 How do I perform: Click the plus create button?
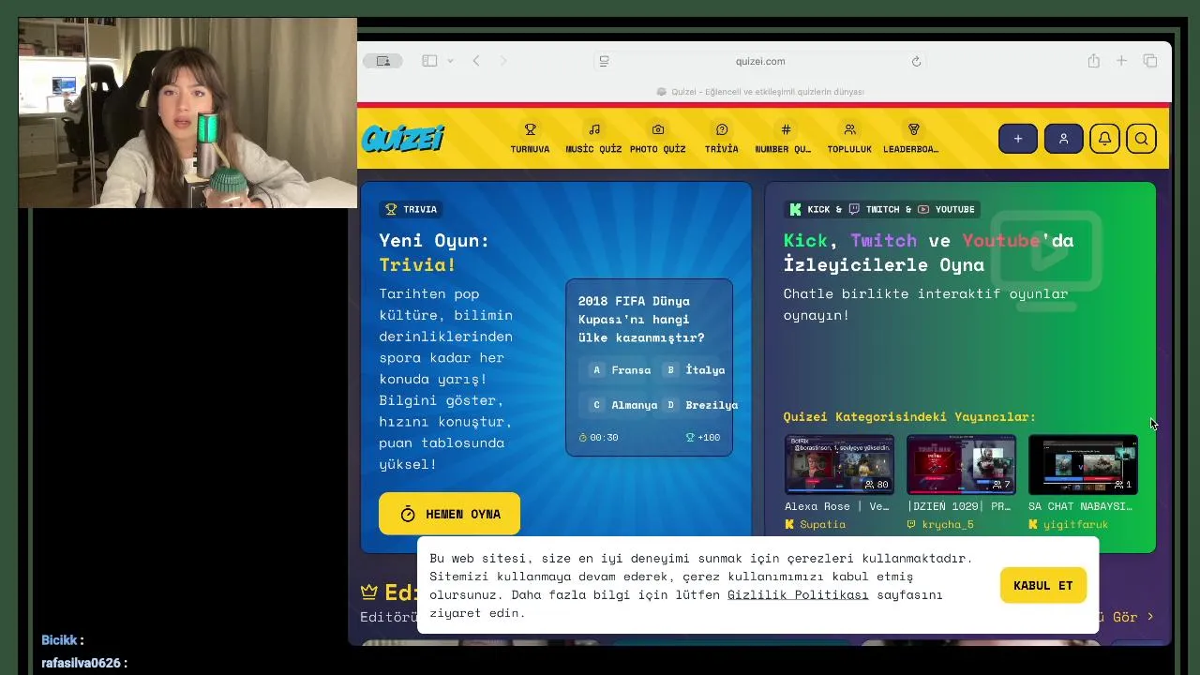[x=1017, y=139]
